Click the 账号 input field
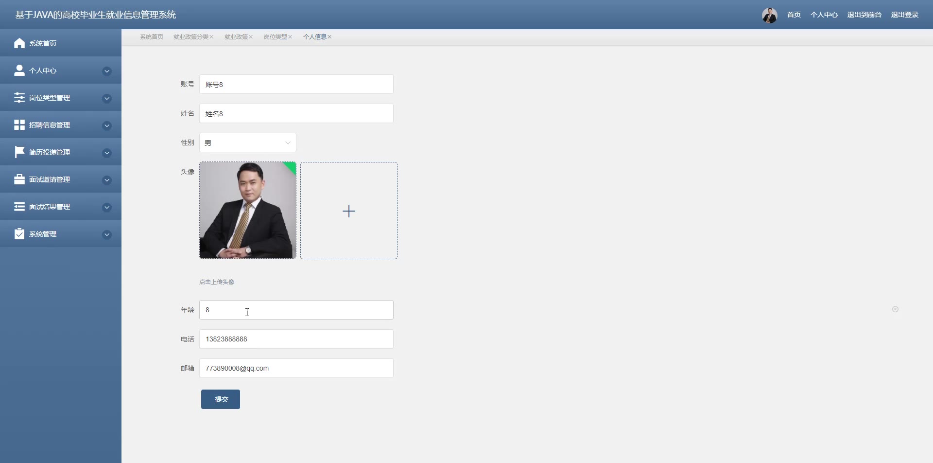This screenshot has width=933, height=463. point(296,84)
